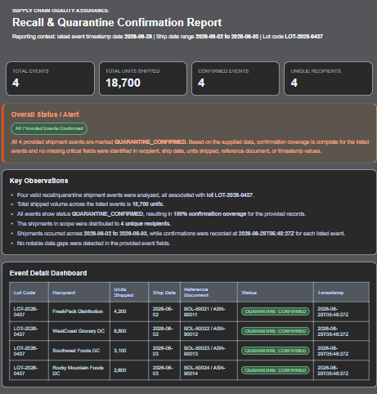Select the Unique Recipients card
Screen dimensions: 377x394
328,78
